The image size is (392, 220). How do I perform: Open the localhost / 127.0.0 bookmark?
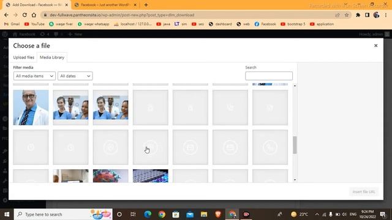[x=133, y=24]
